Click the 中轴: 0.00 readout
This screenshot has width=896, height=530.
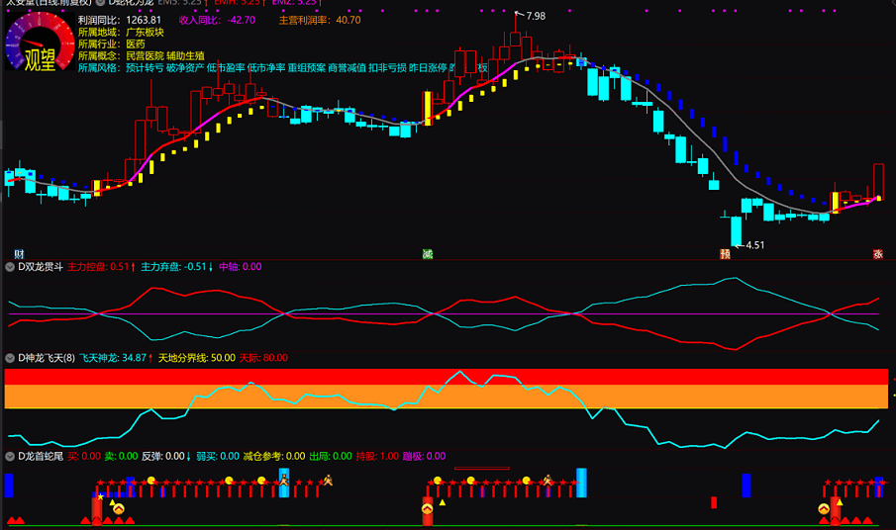tap(240, 267)
